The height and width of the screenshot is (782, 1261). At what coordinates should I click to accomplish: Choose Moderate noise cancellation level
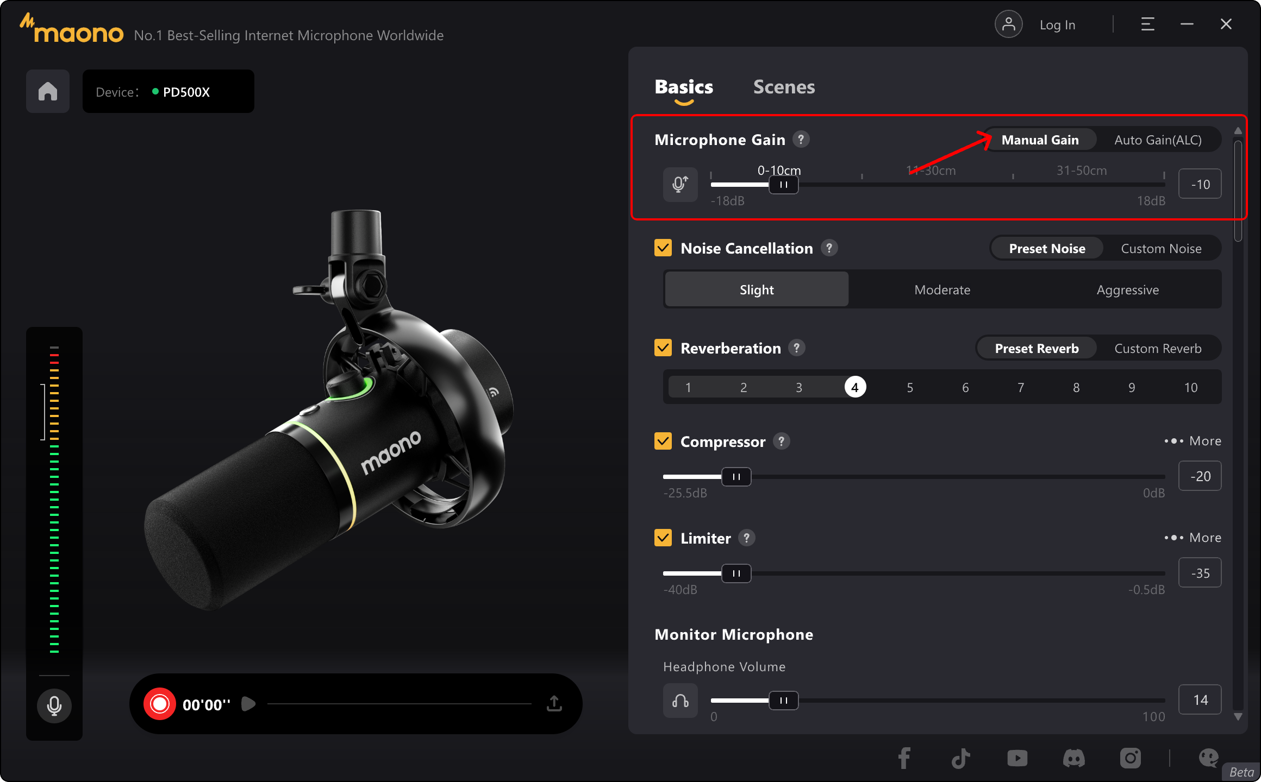pyautogui.click(x=942, y=289)
